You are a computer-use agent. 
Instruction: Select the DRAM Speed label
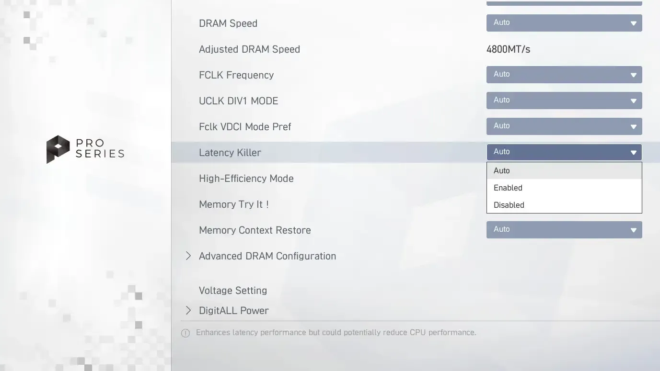[228, 23]
